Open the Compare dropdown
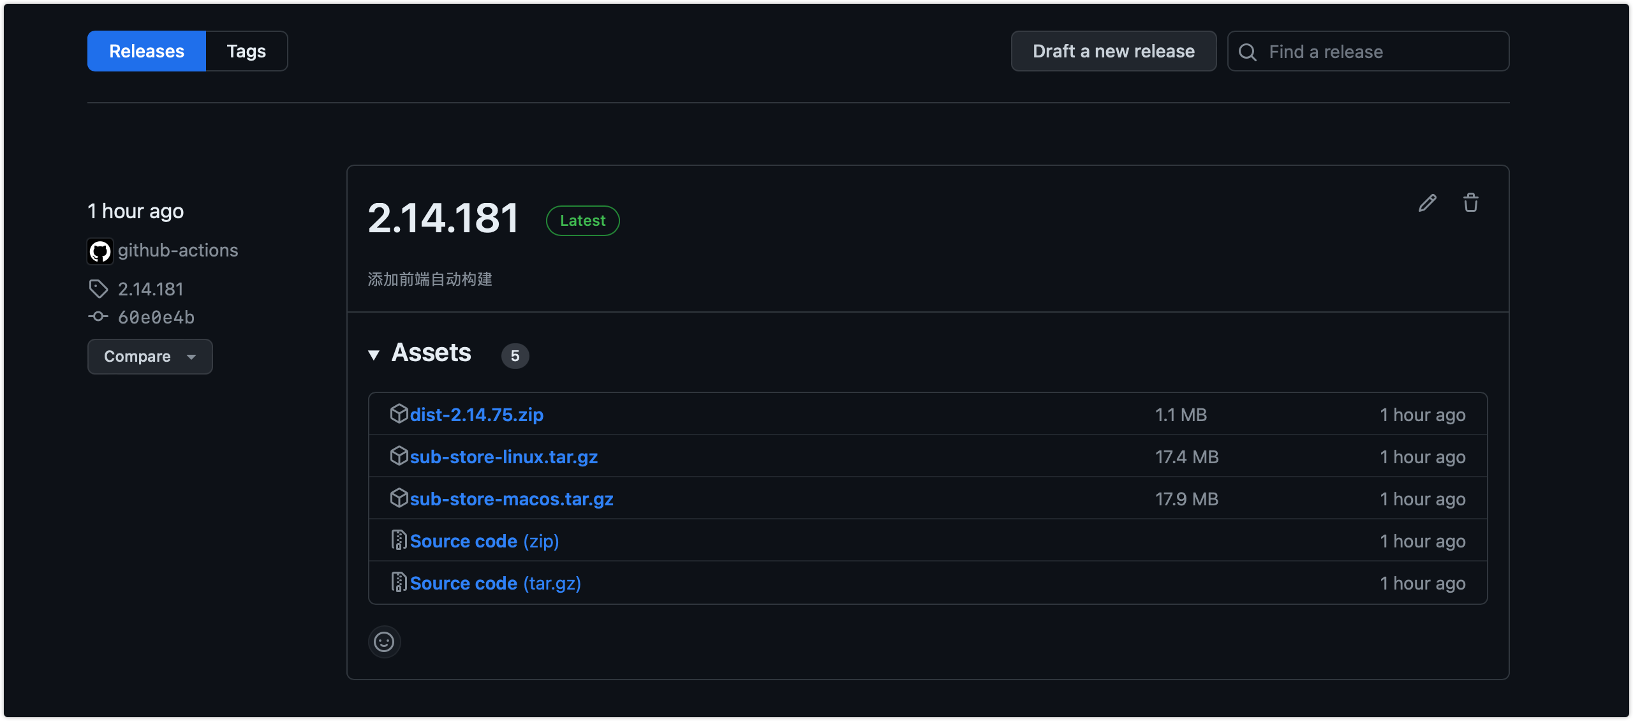This screenshot has width=1633, height=721. click(150, 357)
